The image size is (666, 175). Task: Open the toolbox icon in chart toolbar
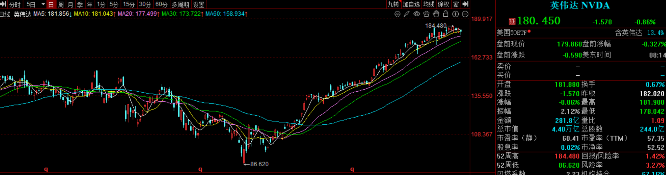(426, 14)
